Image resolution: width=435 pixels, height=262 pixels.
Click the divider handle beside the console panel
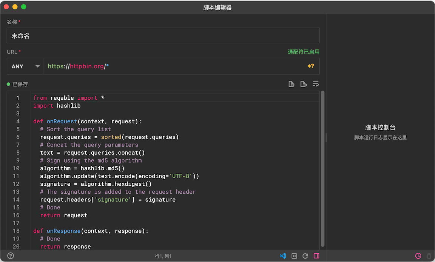[326, 137]
